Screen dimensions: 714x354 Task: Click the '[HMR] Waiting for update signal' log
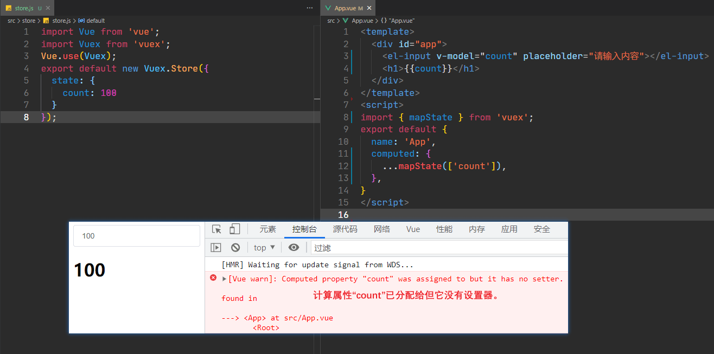317,265
